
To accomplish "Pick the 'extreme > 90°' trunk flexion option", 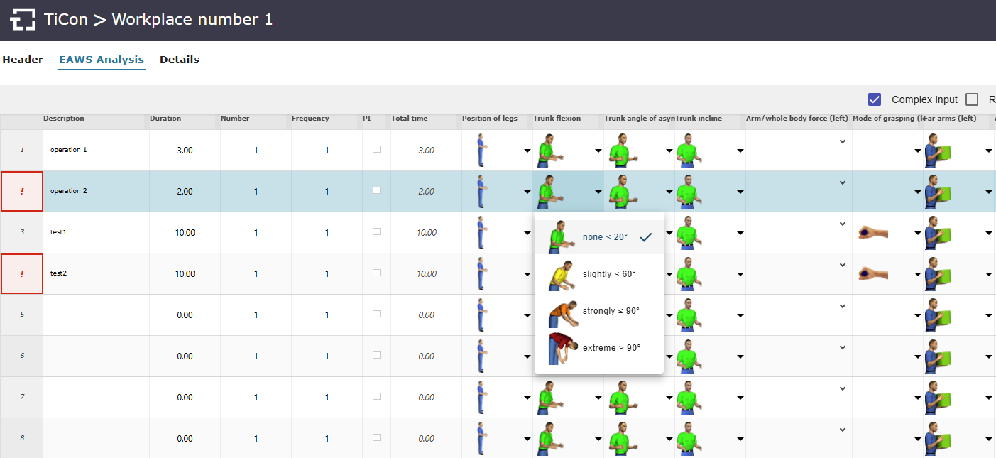I will coord(611,348).
